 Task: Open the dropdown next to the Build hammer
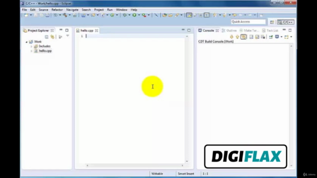69,15
